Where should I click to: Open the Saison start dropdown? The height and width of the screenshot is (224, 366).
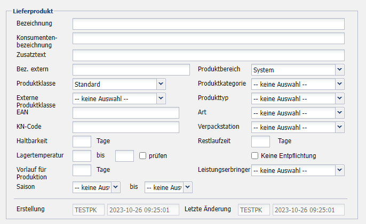tap(96, 187)
